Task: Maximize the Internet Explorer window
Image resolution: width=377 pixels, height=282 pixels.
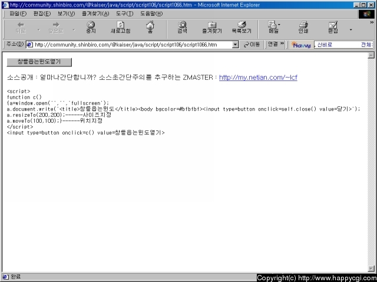Action: (363, 5)
